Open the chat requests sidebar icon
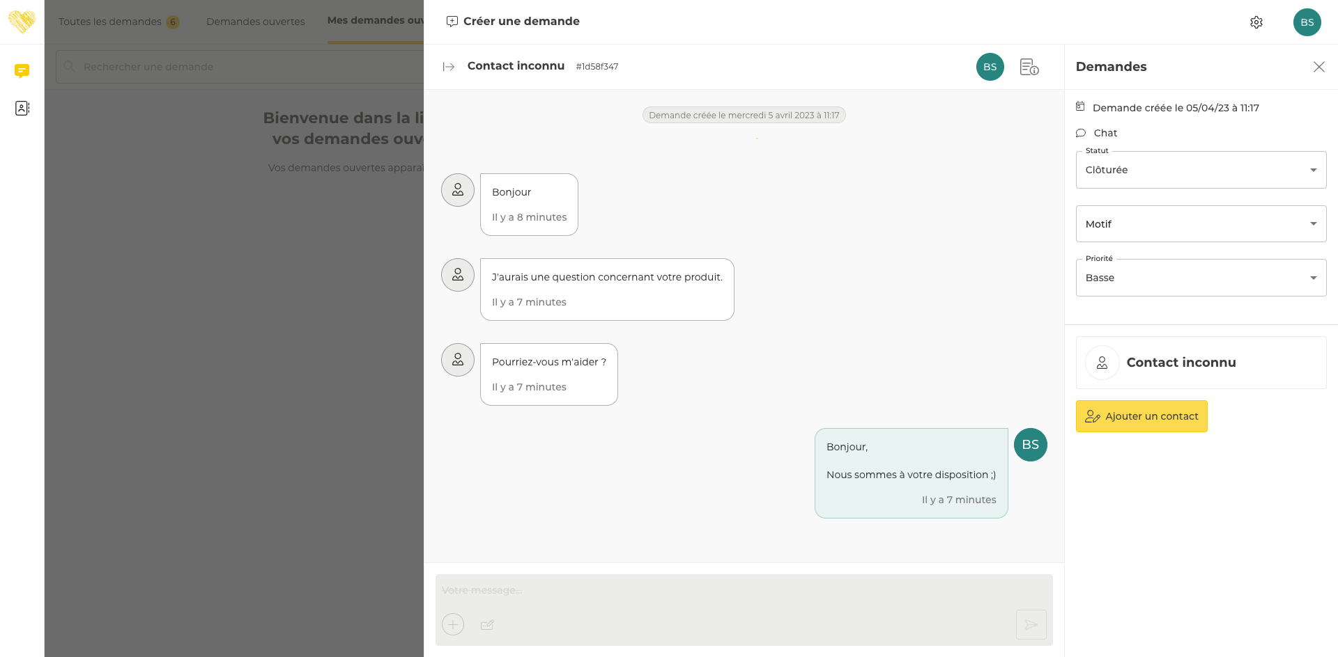 point(22,70)
